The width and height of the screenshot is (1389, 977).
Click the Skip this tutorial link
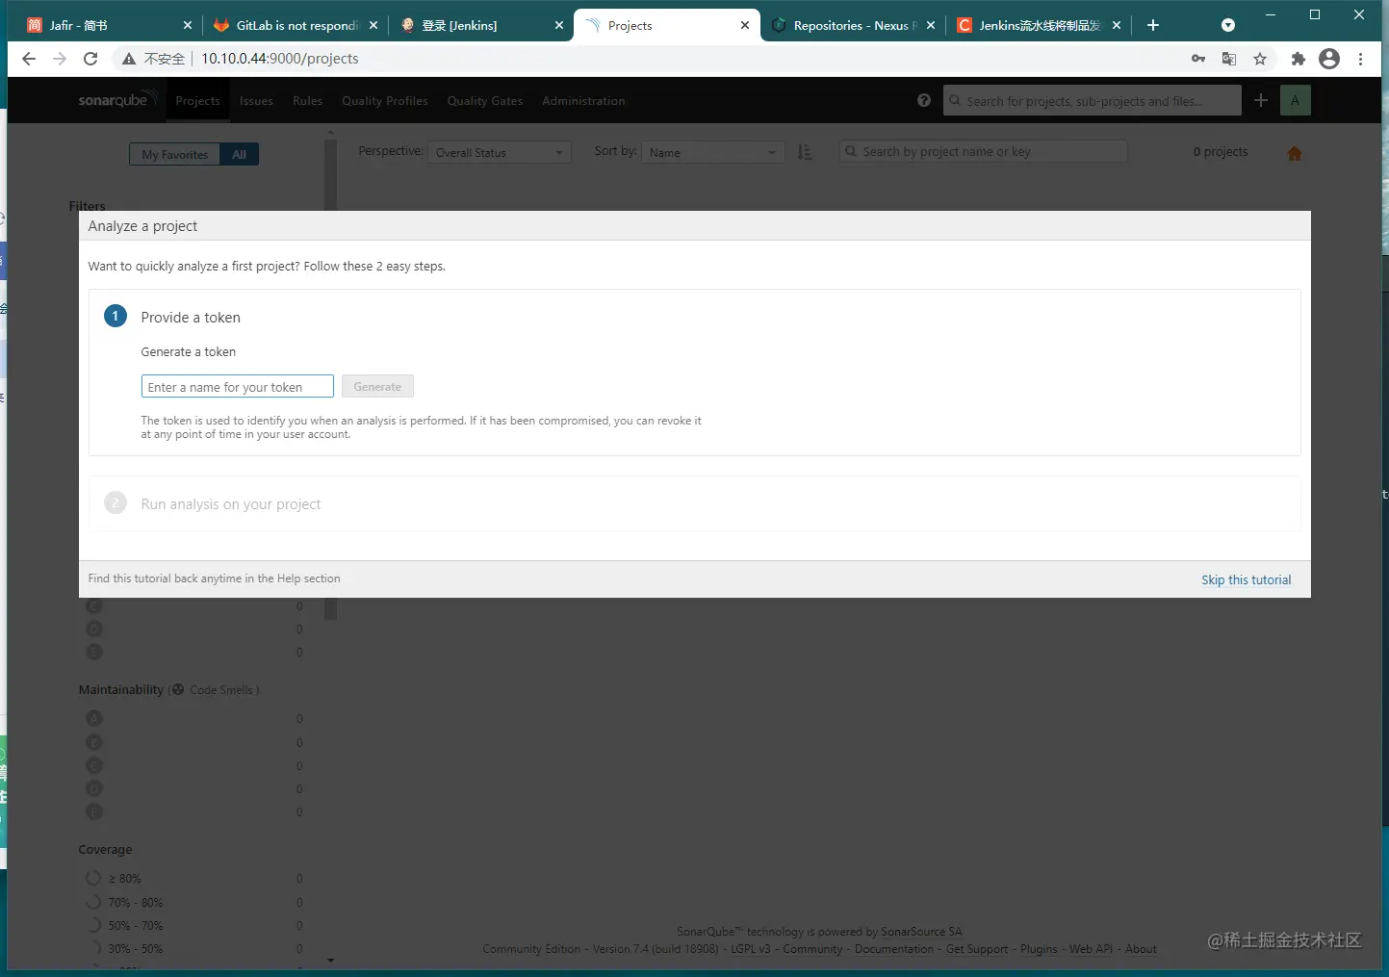click(1247, 579)
